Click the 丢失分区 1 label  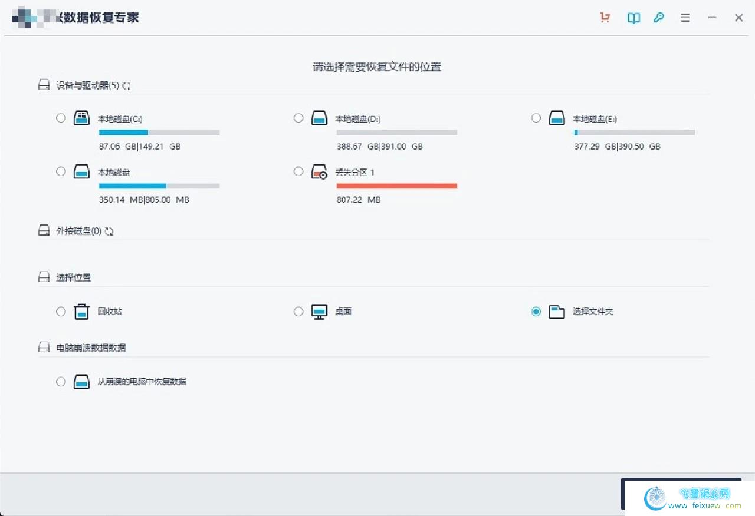tap(356, 173)
